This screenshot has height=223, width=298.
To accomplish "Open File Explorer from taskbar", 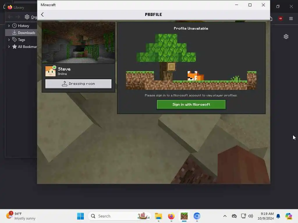I will [x=159, y=216].
